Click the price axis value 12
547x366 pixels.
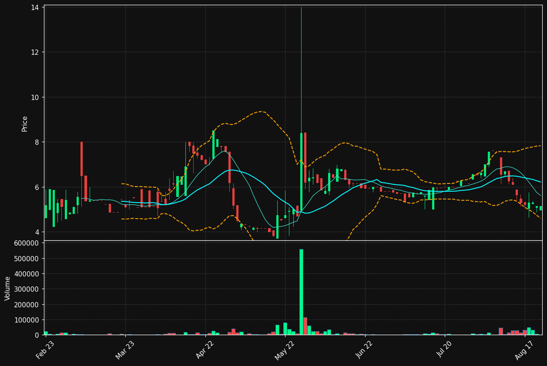(x=35, y=52)
